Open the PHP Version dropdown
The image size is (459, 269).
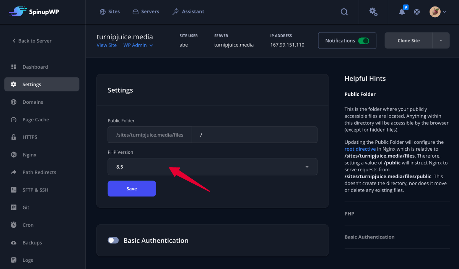coord(212,167)
